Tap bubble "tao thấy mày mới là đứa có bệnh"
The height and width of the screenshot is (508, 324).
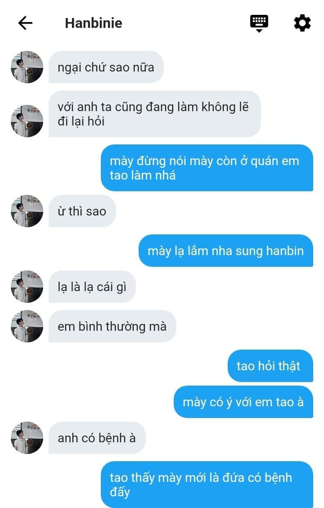click(207, 485)
